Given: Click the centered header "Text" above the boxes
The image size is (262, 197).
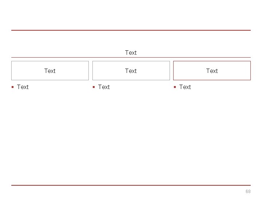Looking at the screenshot, I should tap(131, 53).
